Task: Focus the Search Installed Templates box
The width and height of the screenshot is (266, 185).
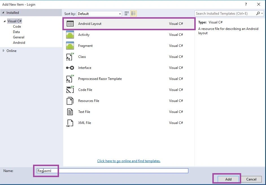Action: point(226,13)
